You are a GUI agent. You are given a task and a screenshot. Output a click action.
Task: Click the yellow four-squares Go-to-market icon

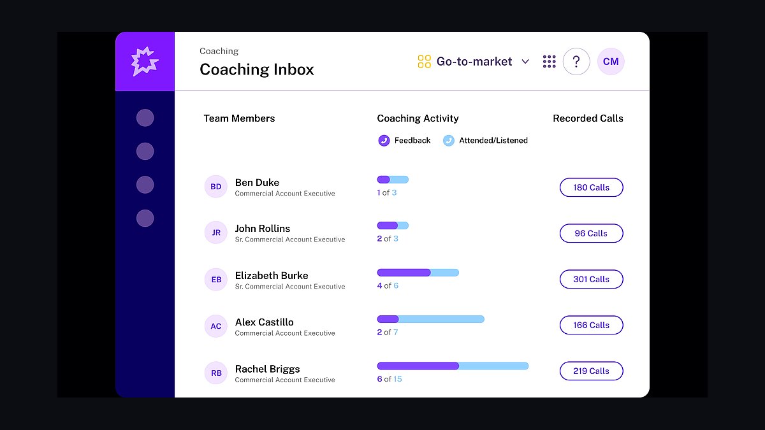click(x=424, y=62)
